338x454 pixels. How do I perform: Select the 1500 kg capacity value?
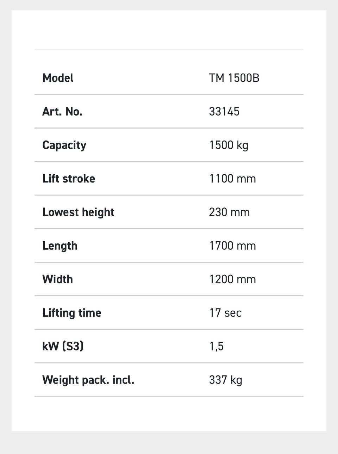tap(229, 145)
